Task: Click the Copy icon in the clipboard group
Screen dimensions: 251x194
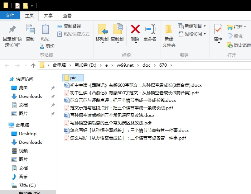Action: click(30, 29)
